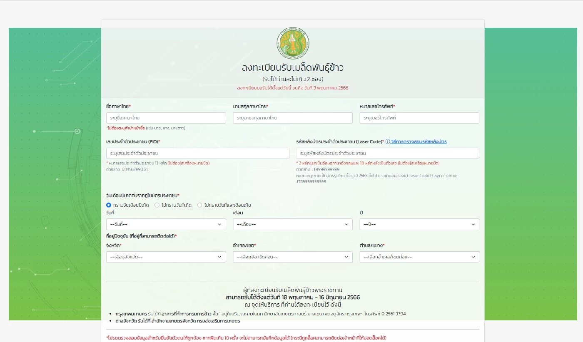The width and height of the screenshot is (583, 342).
Task: Select the ทราบวันเดือนปีเกิด radio option
Action: click(108, 205)
